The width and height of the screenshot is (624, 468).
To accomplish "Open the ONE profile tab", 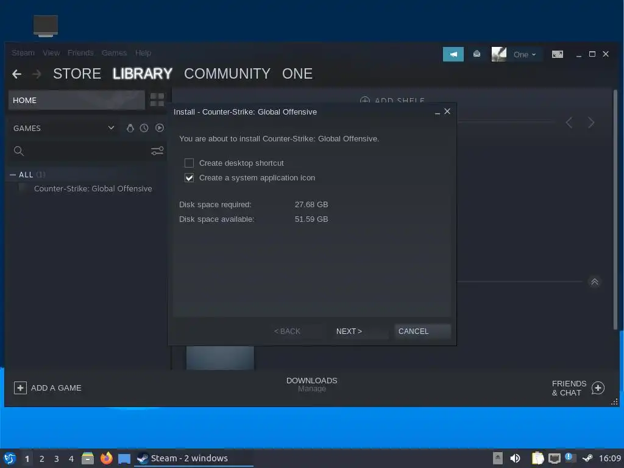I will click(297, 74).
